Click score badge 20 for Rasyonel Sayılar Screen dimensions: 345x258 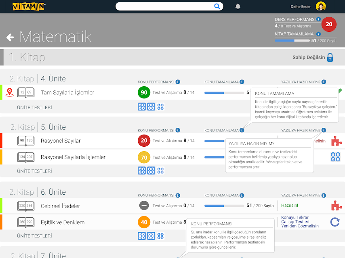pyautogui.click(x=144, y=141)
